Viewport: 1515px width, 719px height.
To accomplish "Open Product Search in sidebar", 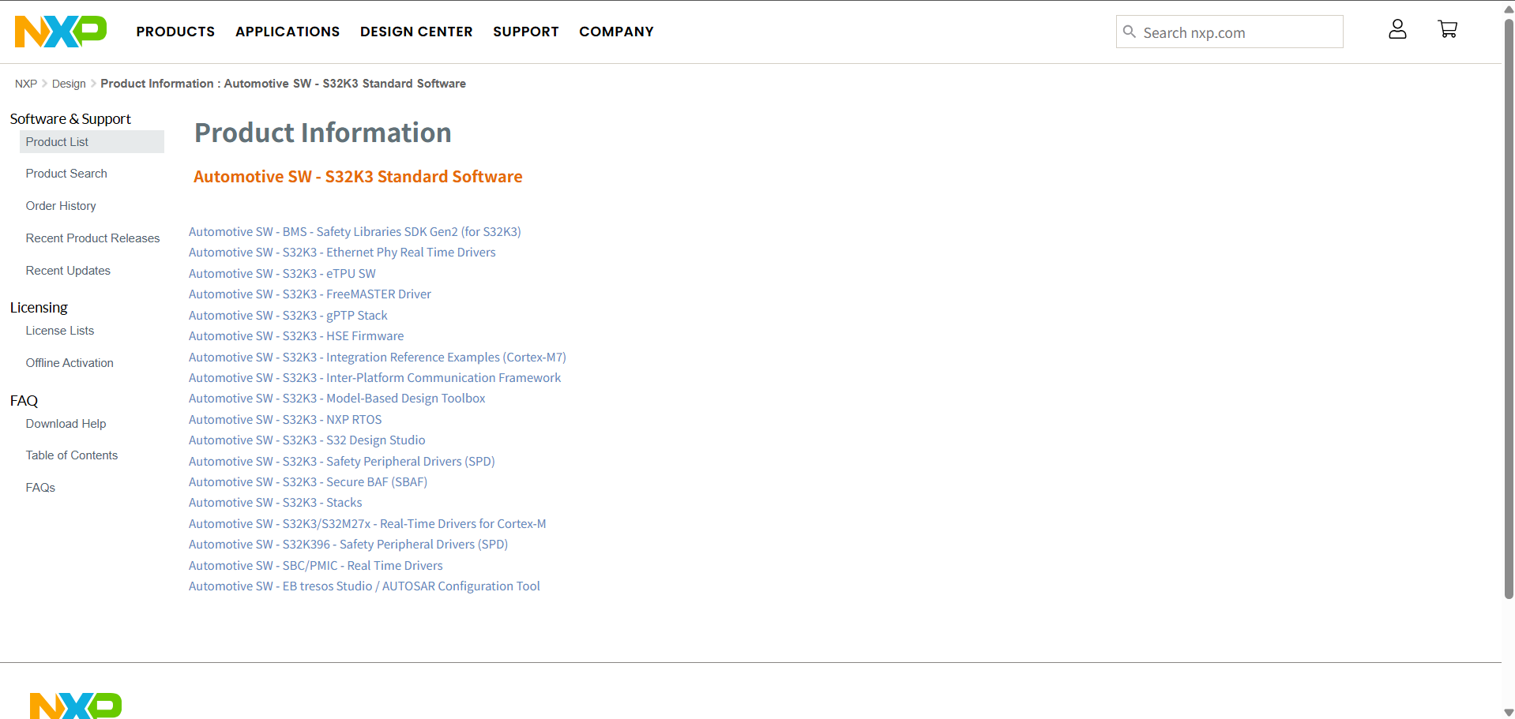I will click(x=66, y=174).
